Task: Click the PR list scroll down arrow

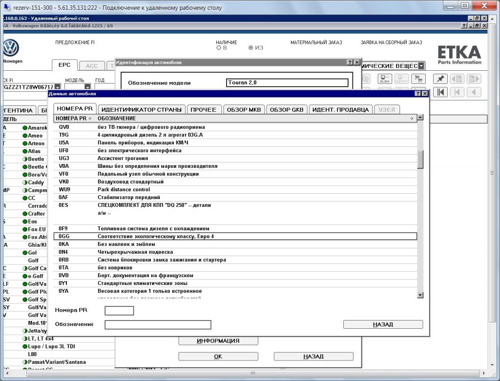Action: coord(420,295)
